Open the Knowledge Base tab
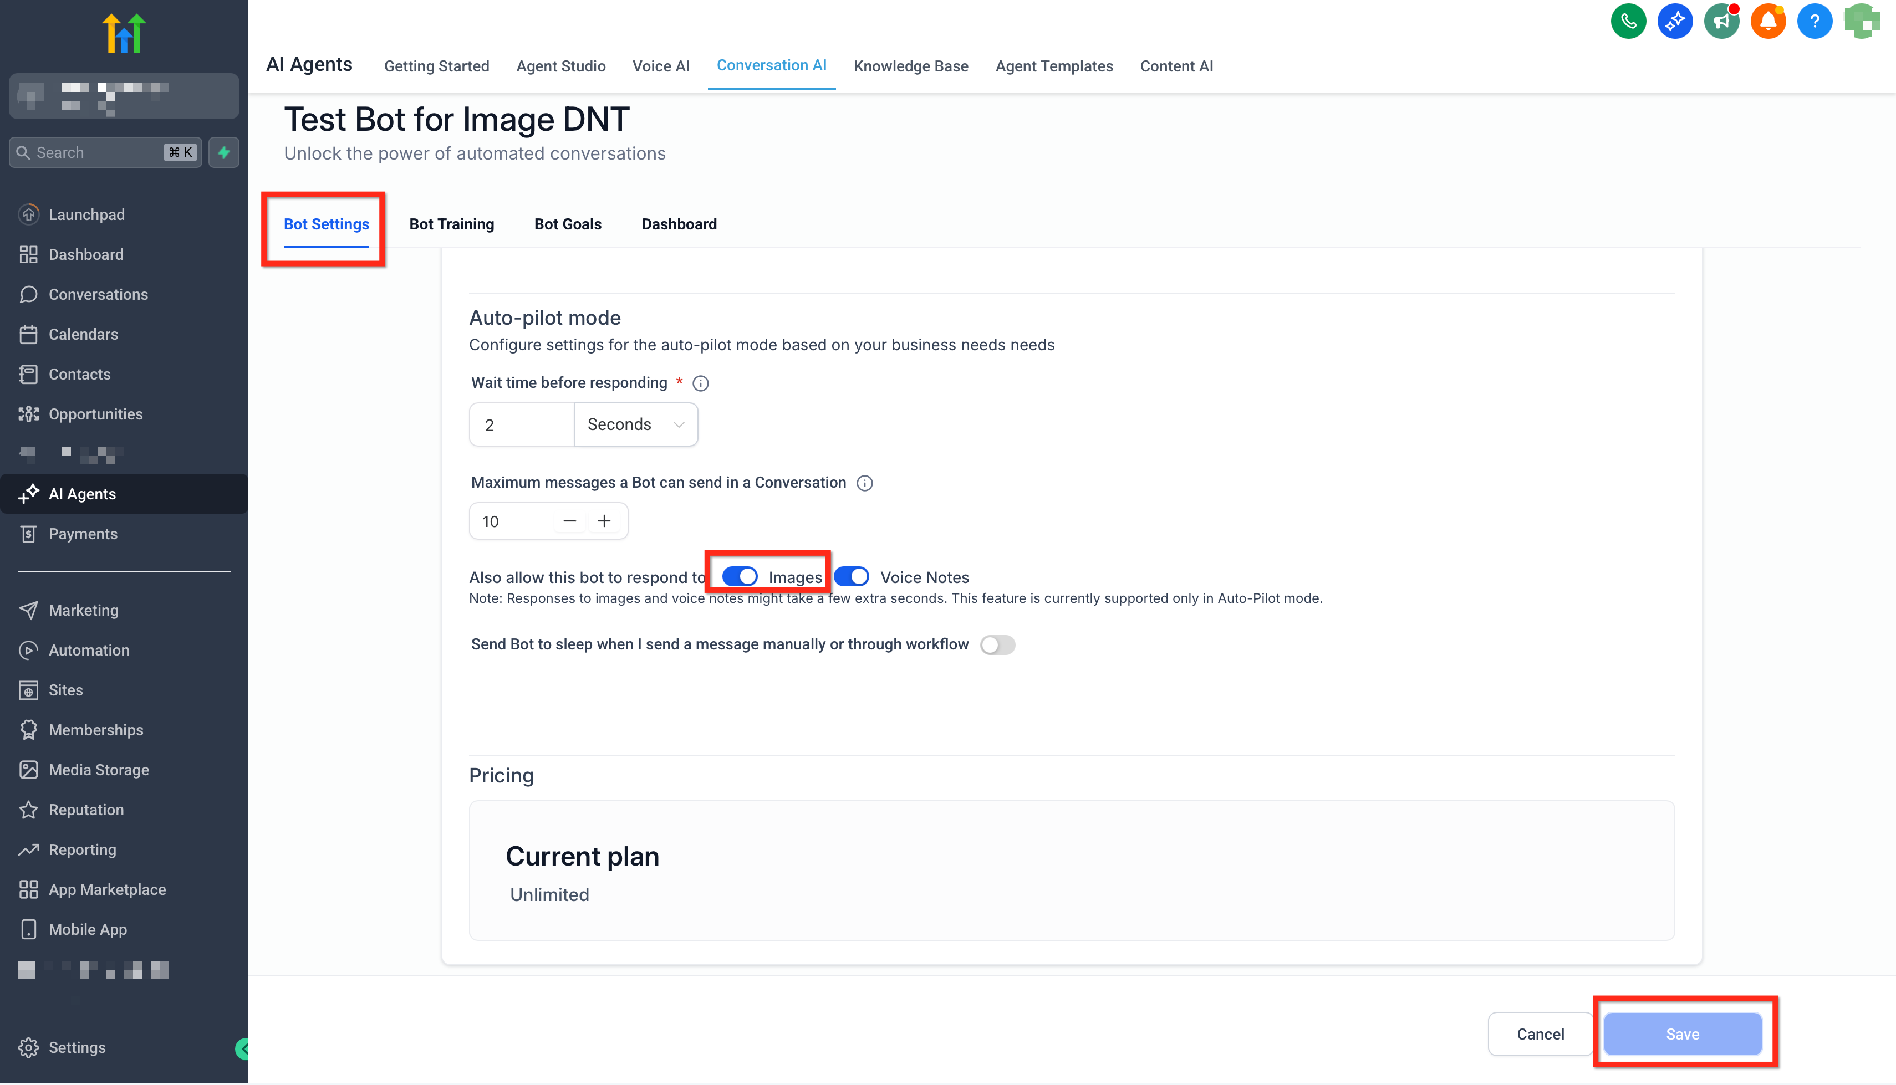 click(x=910, y=66)
